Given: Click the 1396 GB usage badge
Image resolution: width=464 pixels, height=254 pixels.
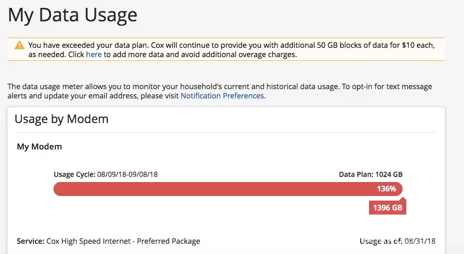Looking at the screenshot, I should [x=387, y=208].
